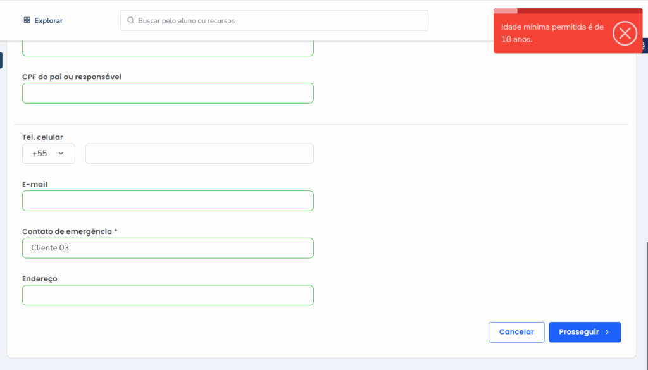The width and height of the screenshot is (648, 370).
Task: Select the Tel. celular number input
Action: pos(199,154)
